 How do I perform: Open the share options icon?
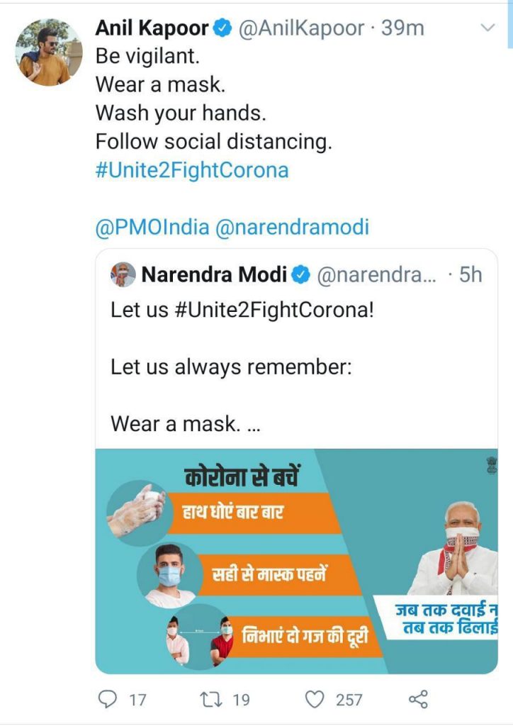(419, 699)
